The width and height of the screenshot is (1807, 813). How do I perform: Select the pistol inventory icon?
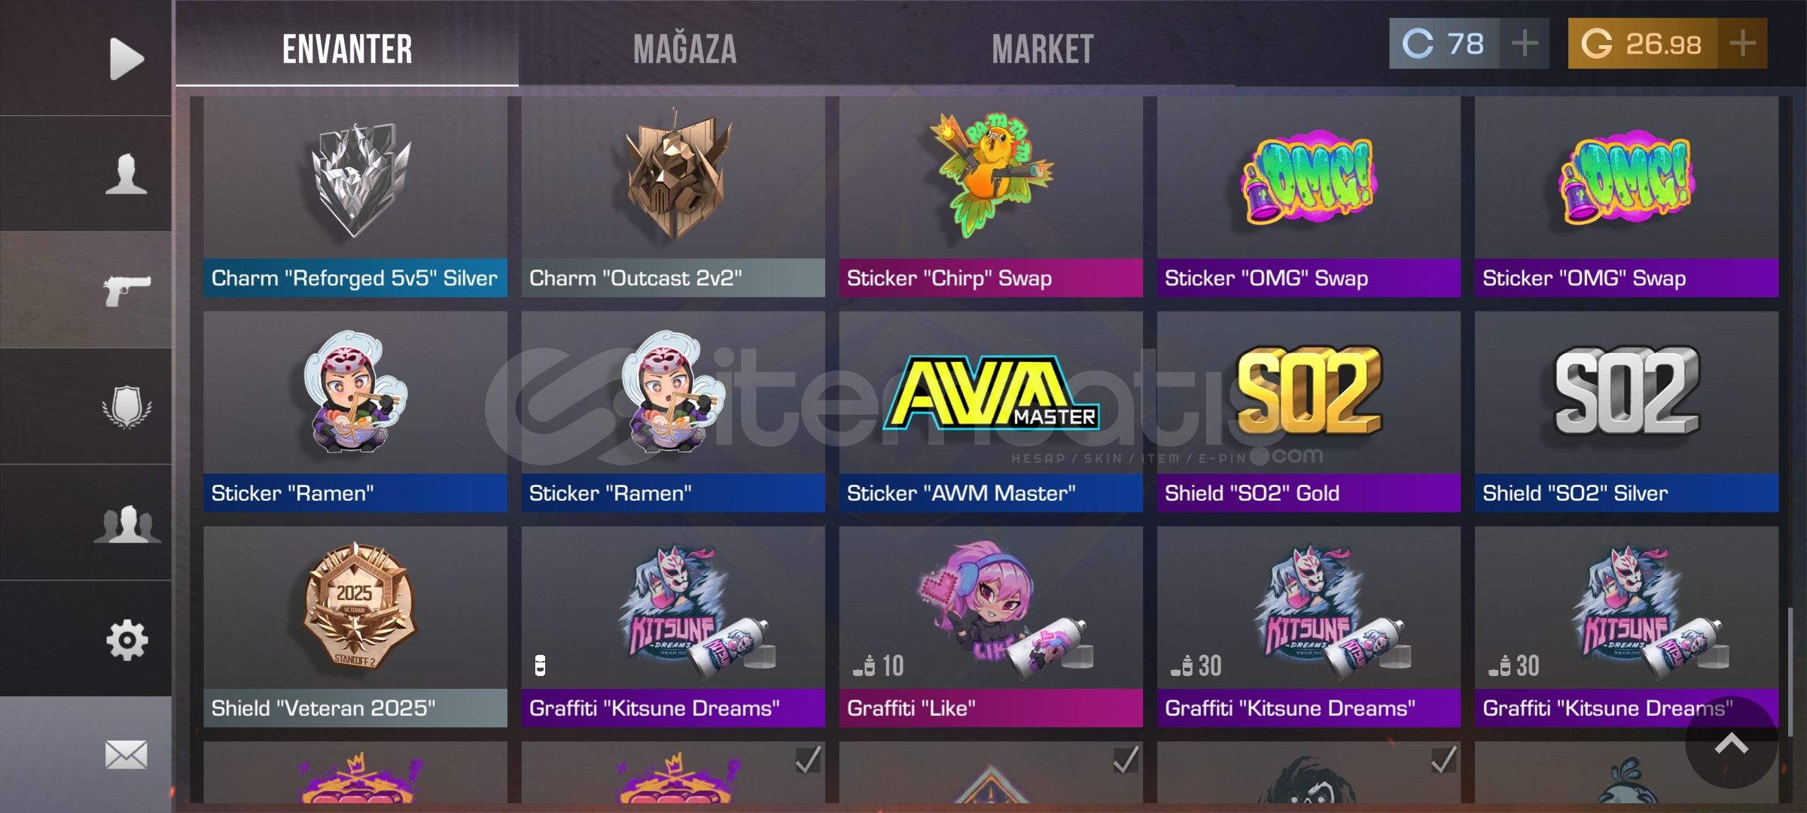126,290
